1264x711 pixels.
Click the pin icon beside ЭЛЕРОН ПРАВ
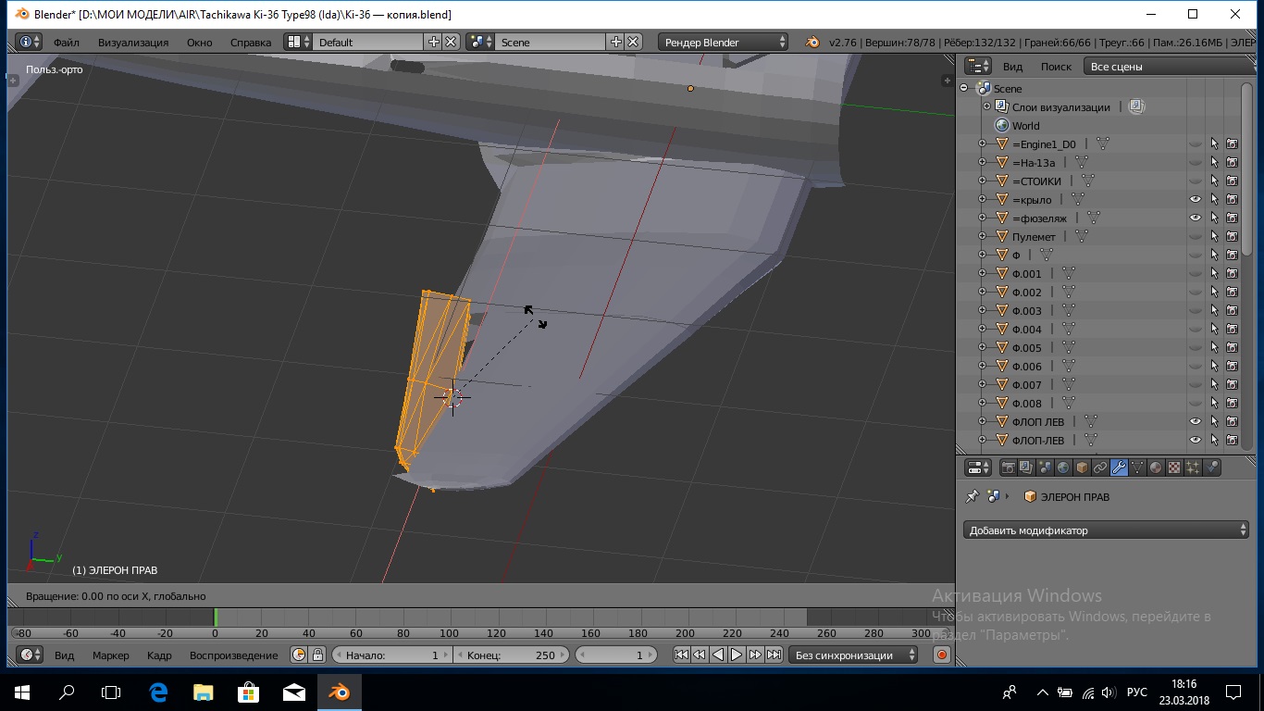[972, 497]
